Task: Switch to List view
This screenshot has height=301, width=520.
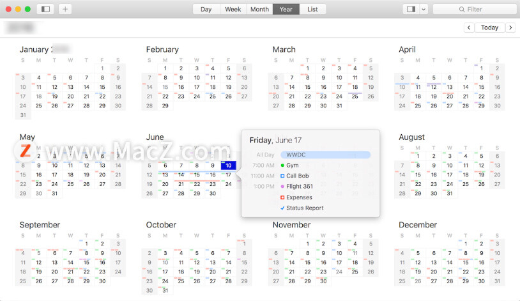Action: pos(312,10)
